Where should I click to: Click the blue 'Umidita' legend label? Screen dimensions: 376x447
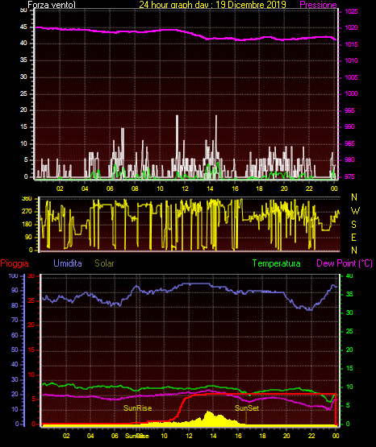(x=68, y=263)
